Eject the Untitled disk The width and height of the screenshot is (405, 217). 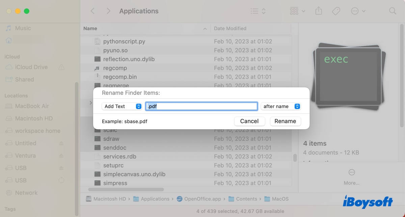click(61, 143)
